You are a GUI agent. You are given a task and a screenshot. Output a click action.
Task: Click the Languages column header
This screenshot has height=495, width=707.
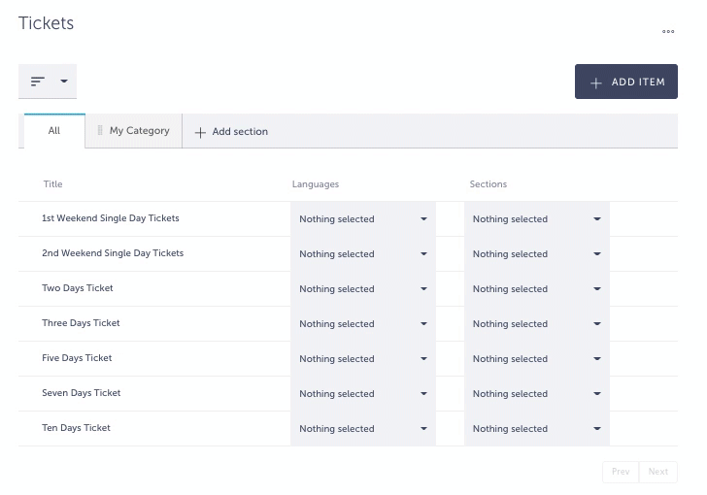pos(316,184)
